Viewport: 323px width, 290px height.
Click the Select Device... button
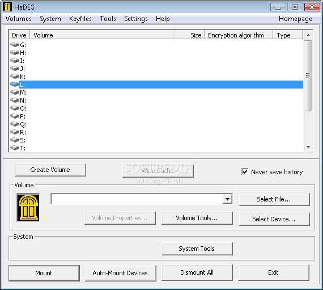[x=274, y=219]
